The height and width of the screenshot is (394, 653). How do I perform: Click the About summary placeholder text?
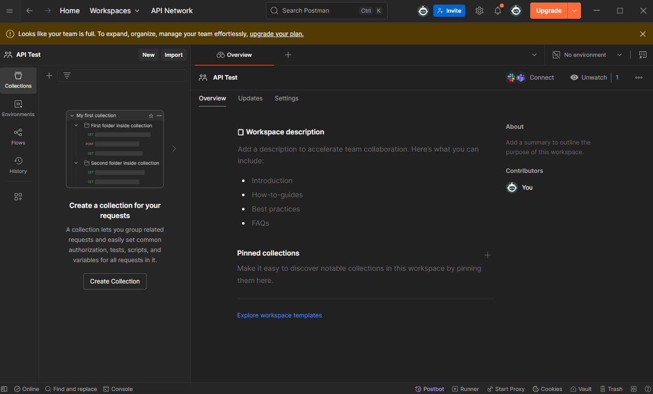pos(548,147)
